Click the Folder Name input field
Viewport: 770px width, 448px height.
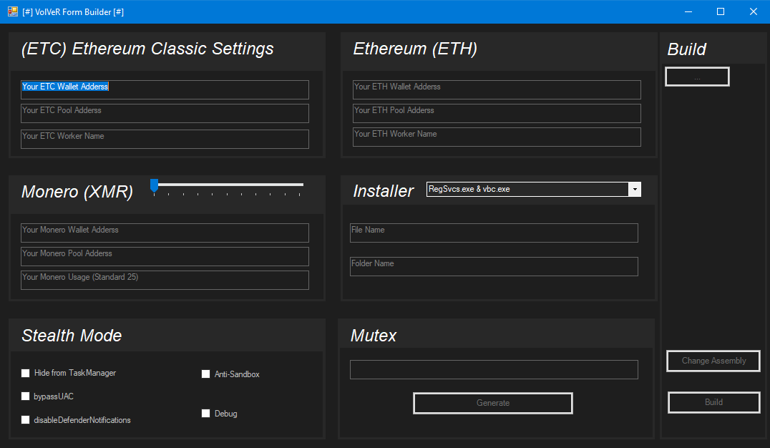click(494, 267)
